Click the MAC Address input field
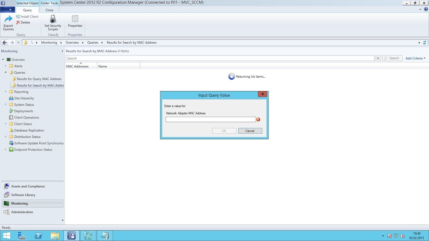This screenshot has width=429, height=241. [x=210, y=119]
